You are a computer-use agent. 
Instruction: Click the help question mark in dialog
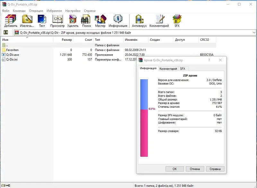coord(209,60)
